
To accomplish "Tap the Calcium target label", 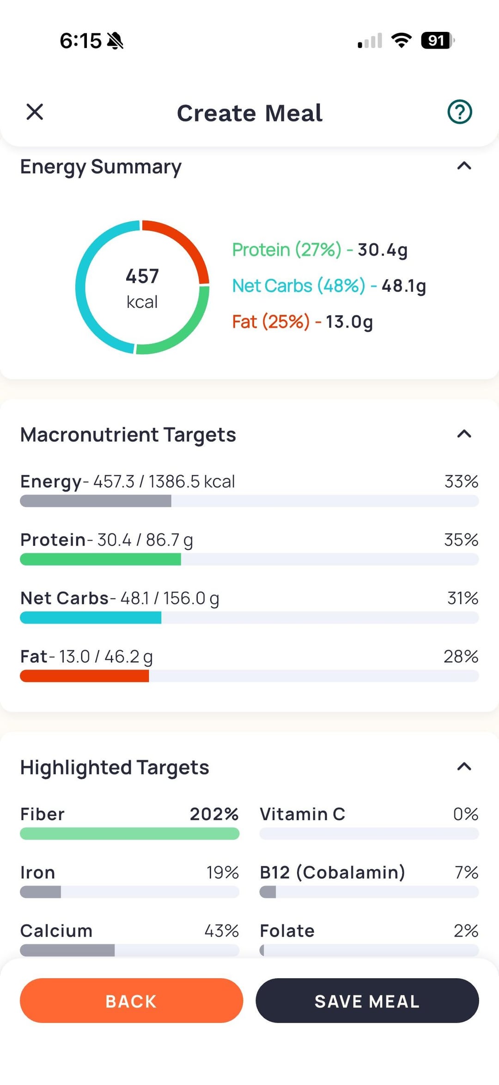I will click(56, 931).
